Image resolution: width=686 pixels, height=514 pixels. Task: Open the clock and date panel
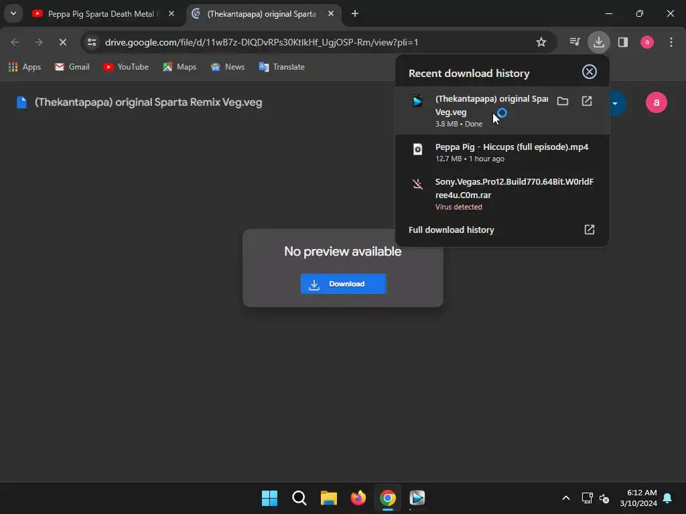point(638,498)
